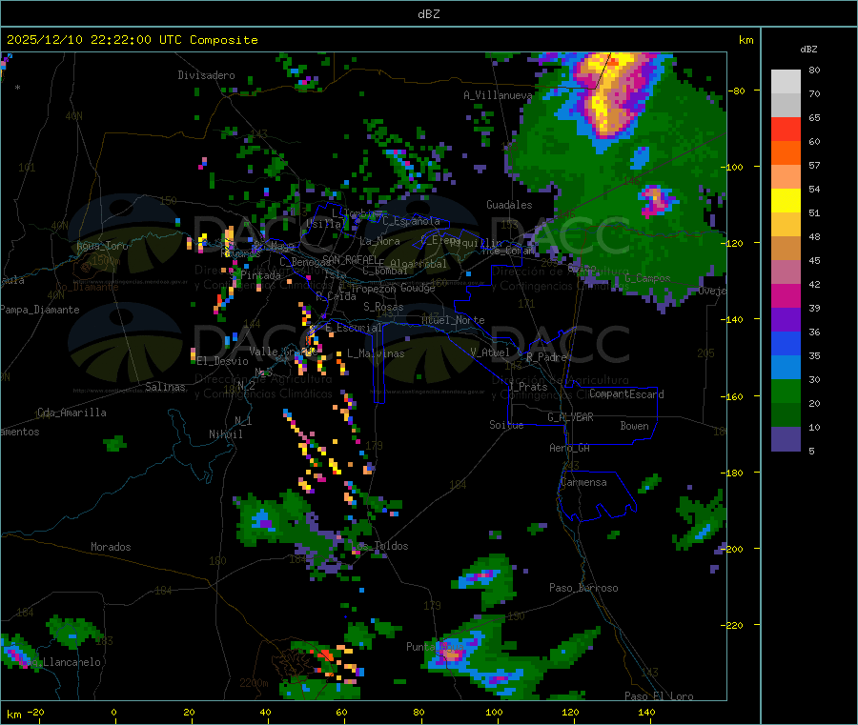Click the red echo near 2200m volcano

point(326,655)
